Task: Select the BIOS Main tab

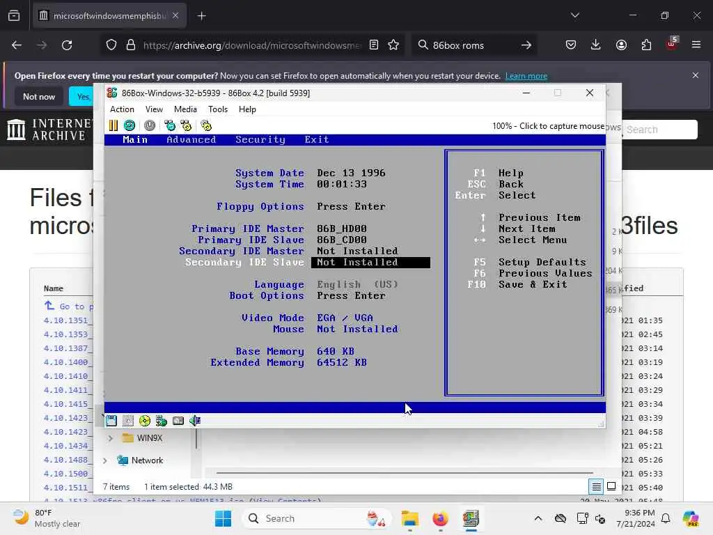Action: [135, 139]
